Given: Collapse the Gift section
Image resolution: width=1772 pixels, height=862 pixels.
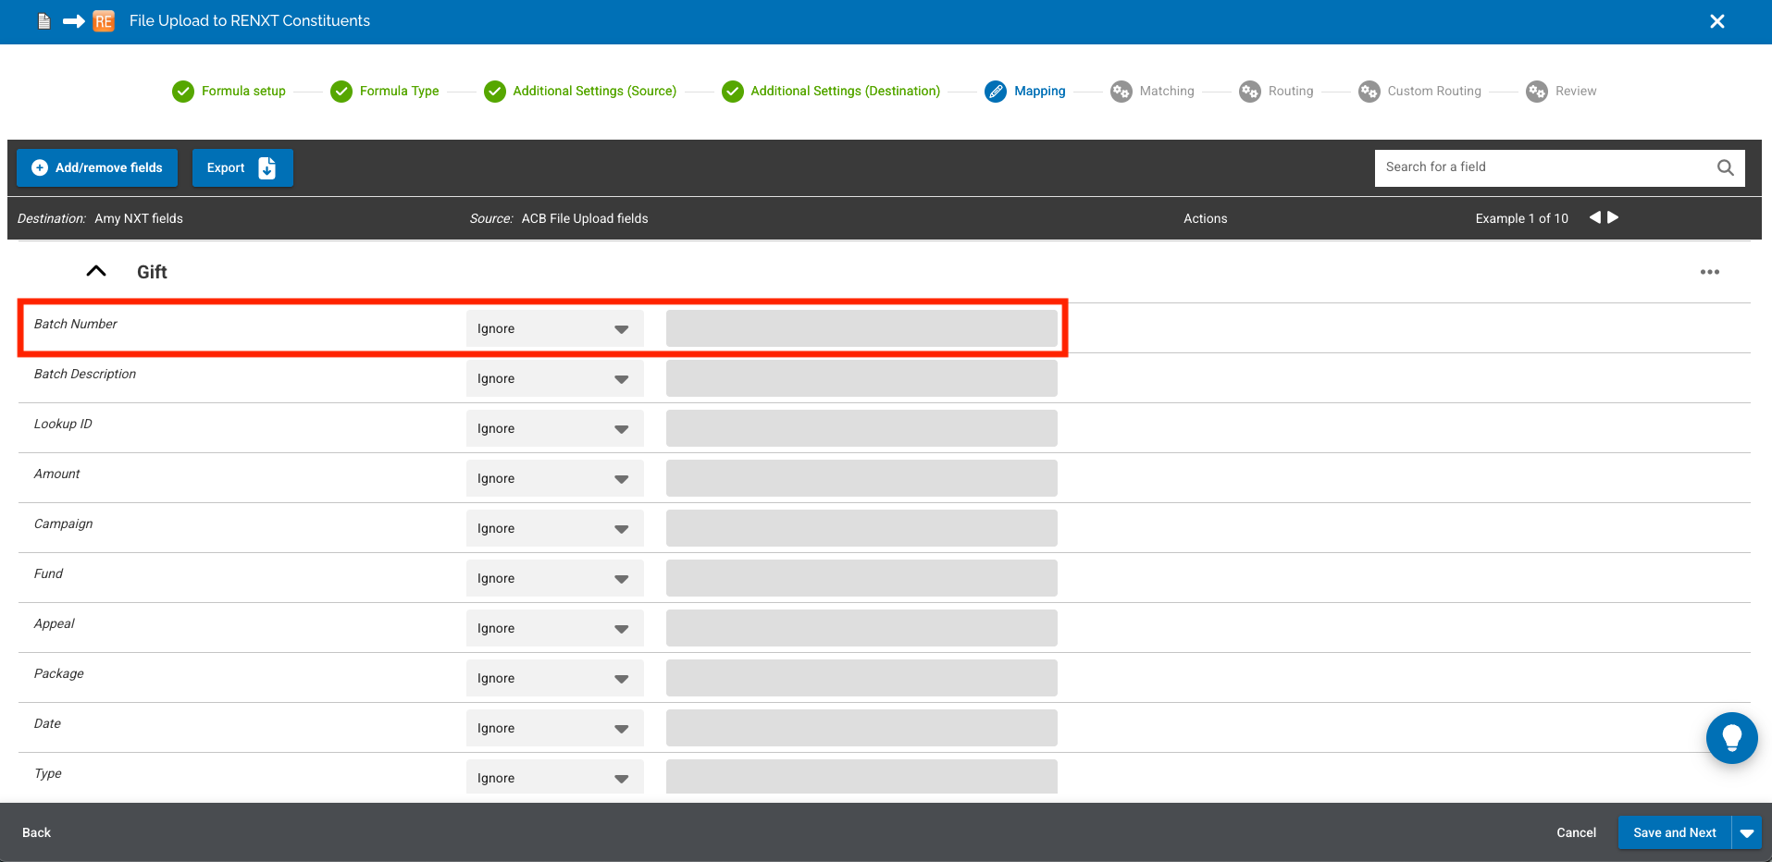Looking at the screenshot, I should (x=95, y=270).
